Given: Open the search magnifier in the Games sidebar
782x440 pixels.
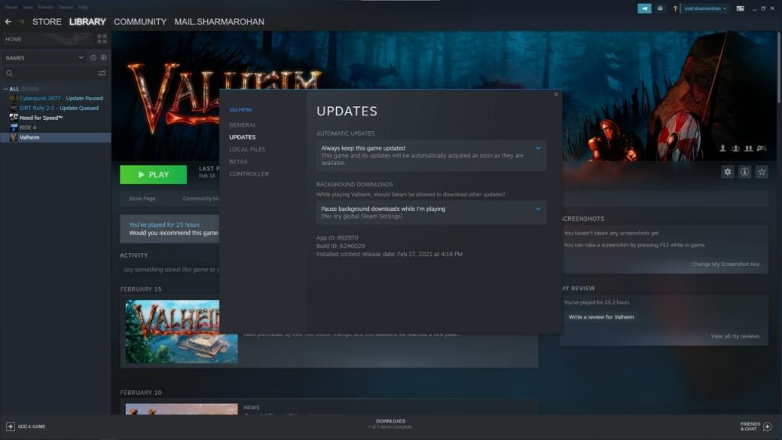Looking at the screenshot, I should point(9,73).
